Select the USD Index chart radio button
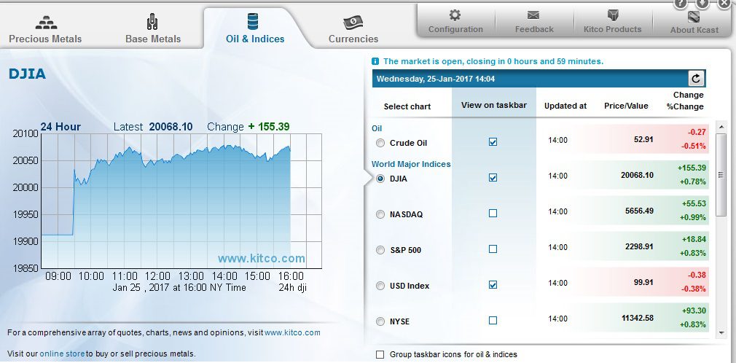 pos(380,286)
